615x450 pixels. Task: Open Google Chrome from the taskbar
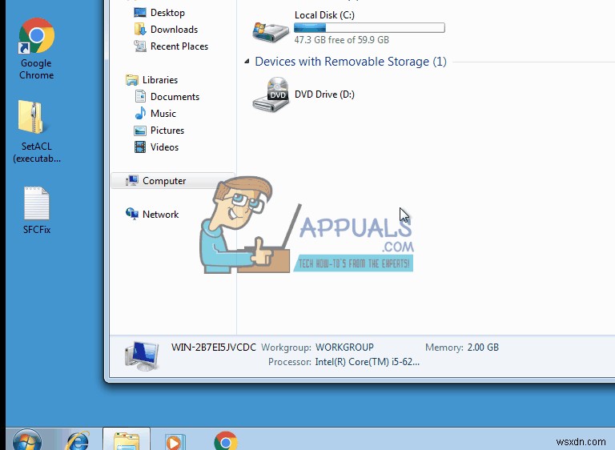[226, 441]
